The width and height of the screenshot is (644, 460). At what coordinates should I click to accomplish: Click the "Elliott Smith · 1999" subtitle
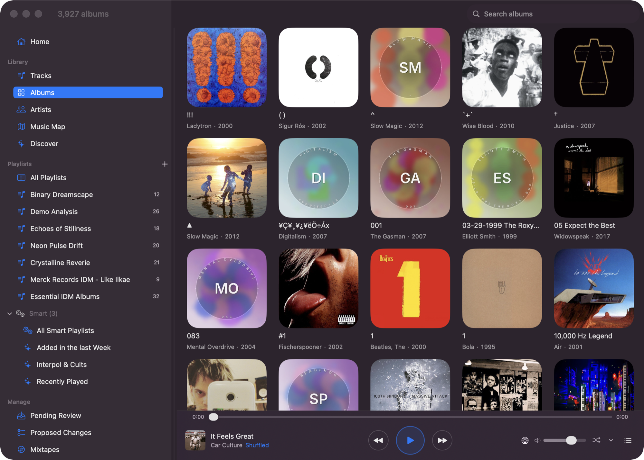(489, 236)
